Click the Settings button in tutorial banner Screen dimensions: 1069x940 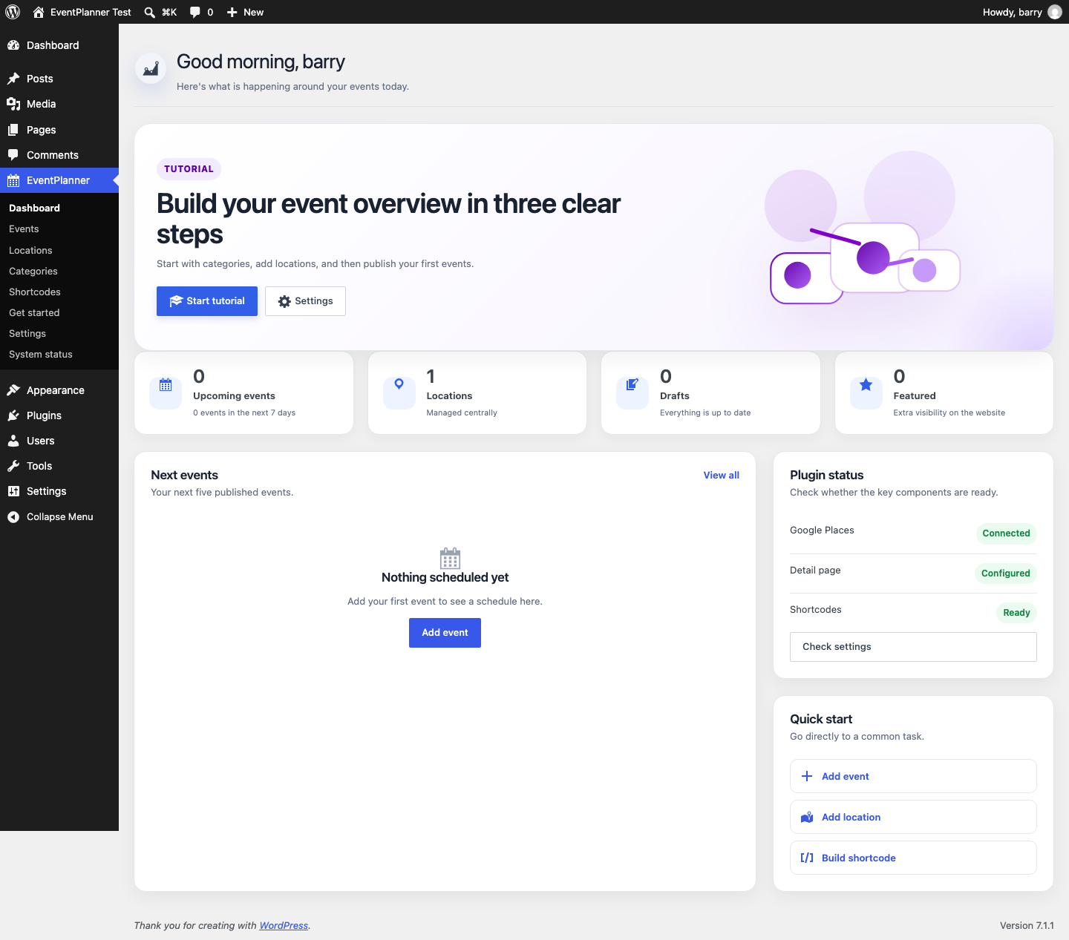point(305,301)
